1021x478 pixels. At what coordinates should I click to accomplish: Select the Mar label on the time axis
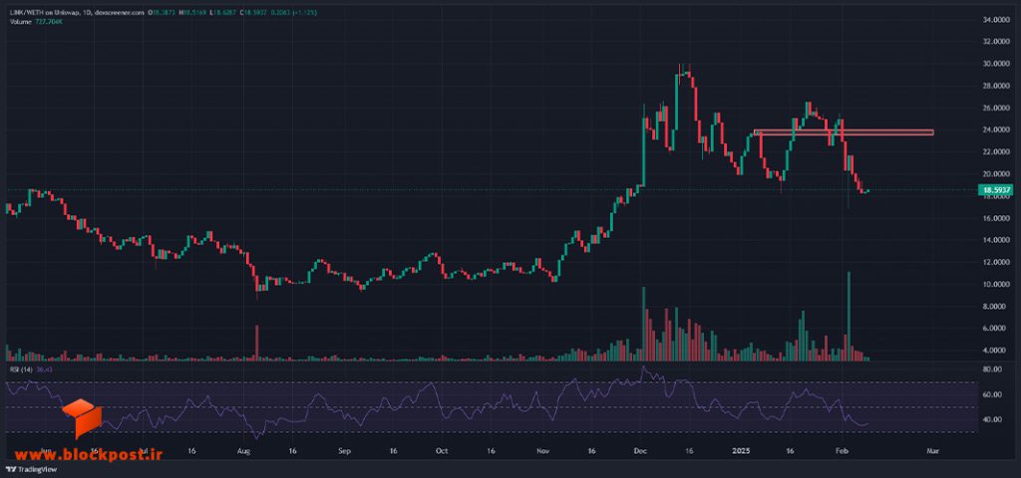(x=933, y=450)
